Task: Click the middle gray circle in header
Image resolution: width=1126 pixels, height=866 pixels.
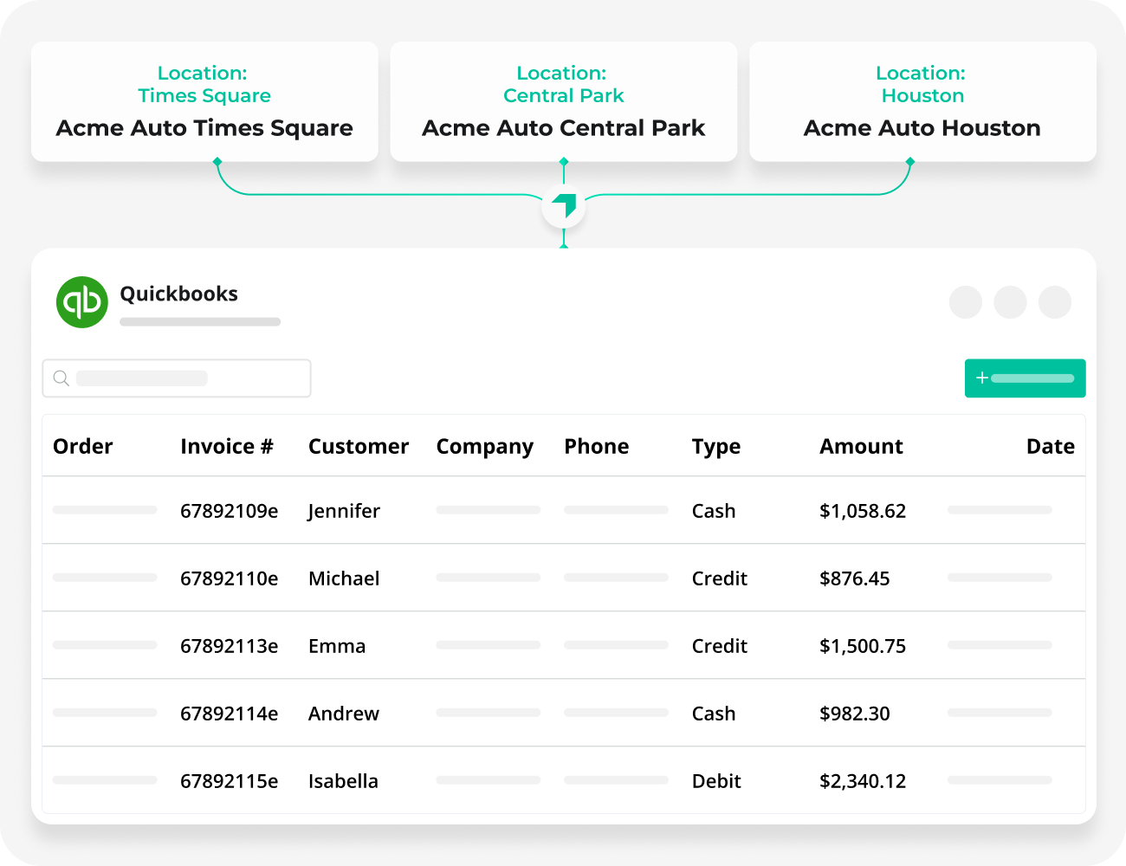Action: click(x=1010, y=302)
